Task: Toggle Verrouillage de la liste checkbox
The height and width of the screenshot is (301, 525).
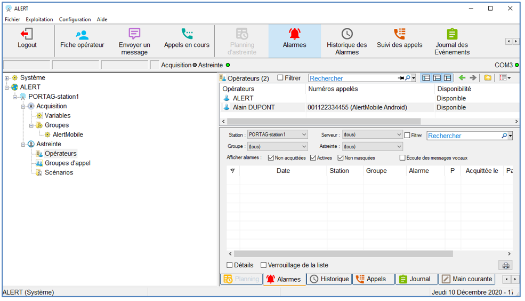Action: (264, 265)
